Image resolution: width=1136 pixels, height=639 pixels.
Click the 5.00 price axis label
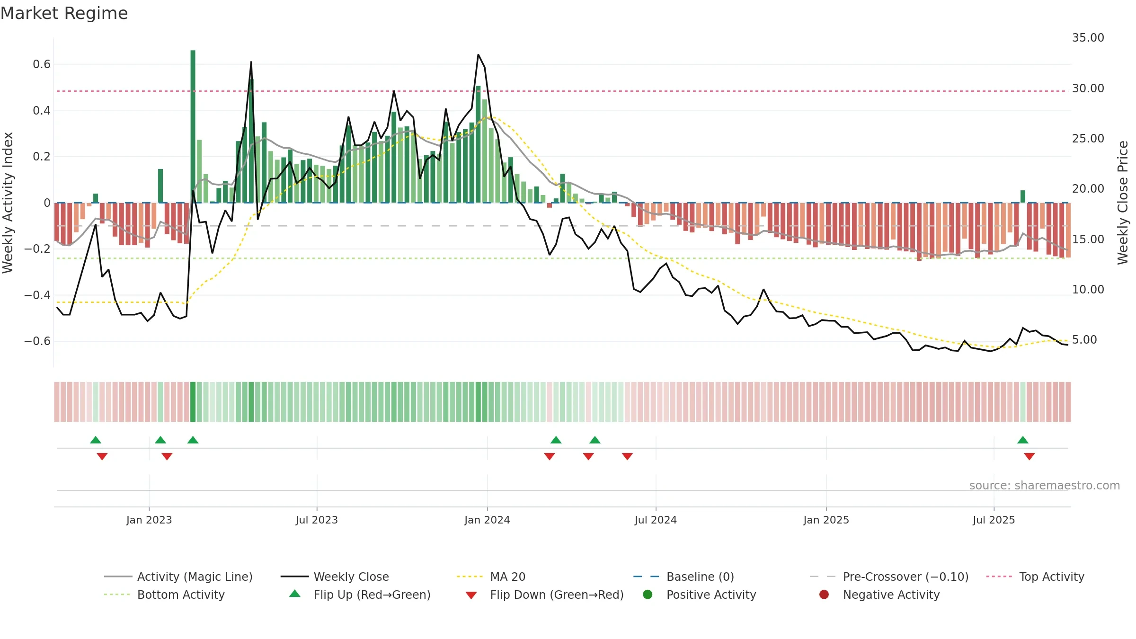click(x=1084, y=340)
